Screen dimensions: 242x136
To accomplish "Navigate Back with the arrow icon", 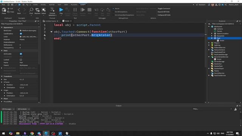I will tap(19, 10).
